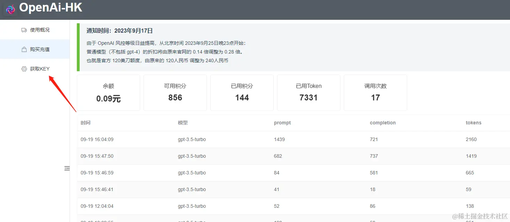Open the 获取KEY menu item
Viewport: 510px width, 222px height.
pos(35,69)
